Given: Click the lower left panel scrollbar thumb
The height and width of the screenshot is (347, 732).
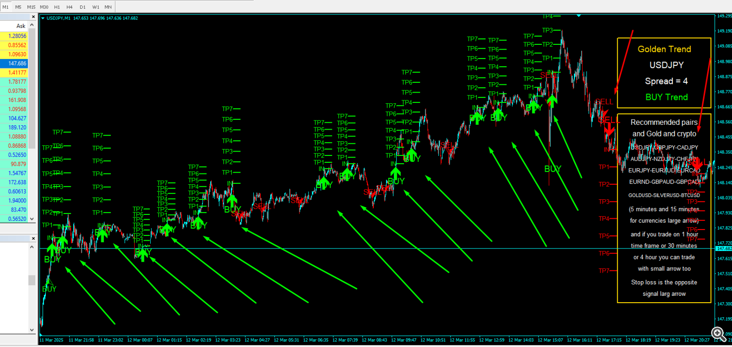Looking at the screenshot, I should (x=32, y=280).
